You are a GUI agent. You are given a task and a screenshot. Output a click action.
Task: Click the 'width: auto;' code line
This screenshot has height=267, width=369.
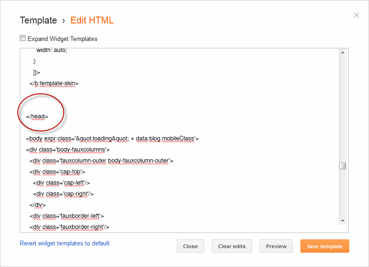click(52, 50)
